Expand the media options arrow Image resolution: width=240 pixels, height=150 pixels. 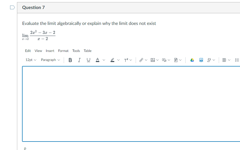pyautogui.click(x=169, y=60)
